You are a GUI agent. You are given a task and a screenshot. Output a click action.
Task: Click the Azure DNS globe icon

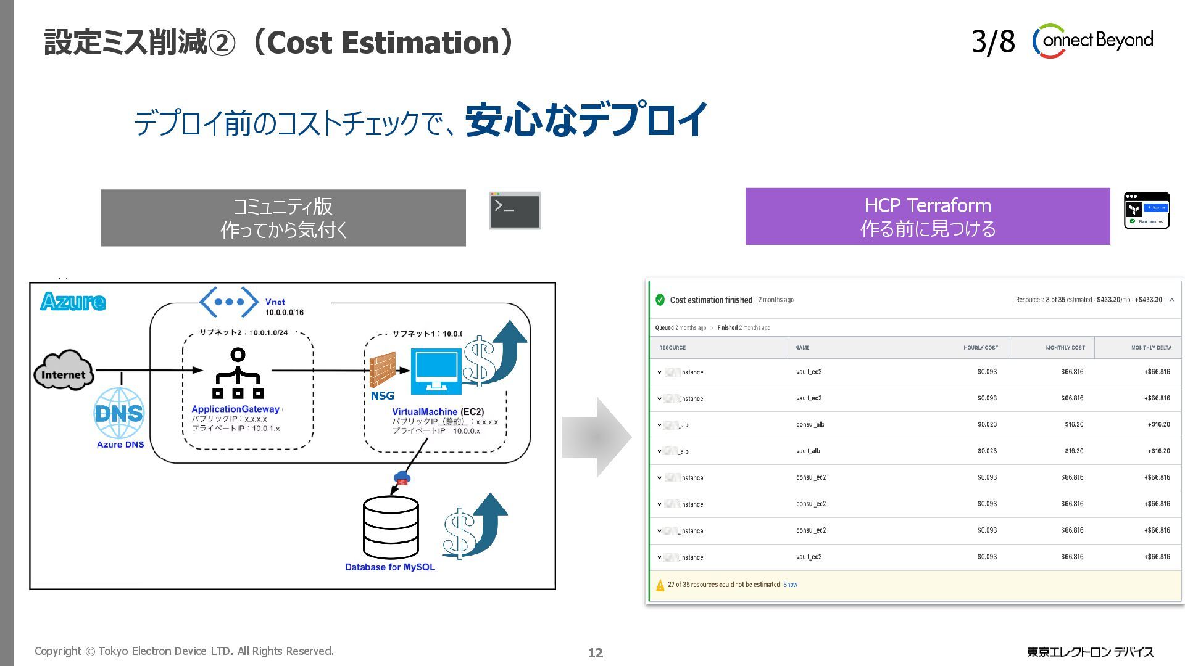click(119, 413)
